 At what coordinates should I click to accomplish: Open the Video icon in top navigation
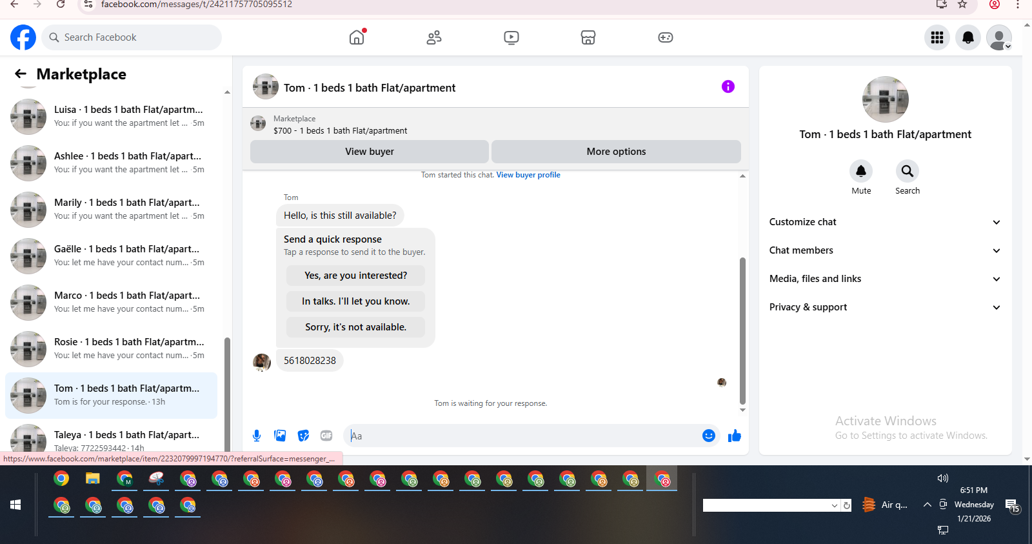511,37
